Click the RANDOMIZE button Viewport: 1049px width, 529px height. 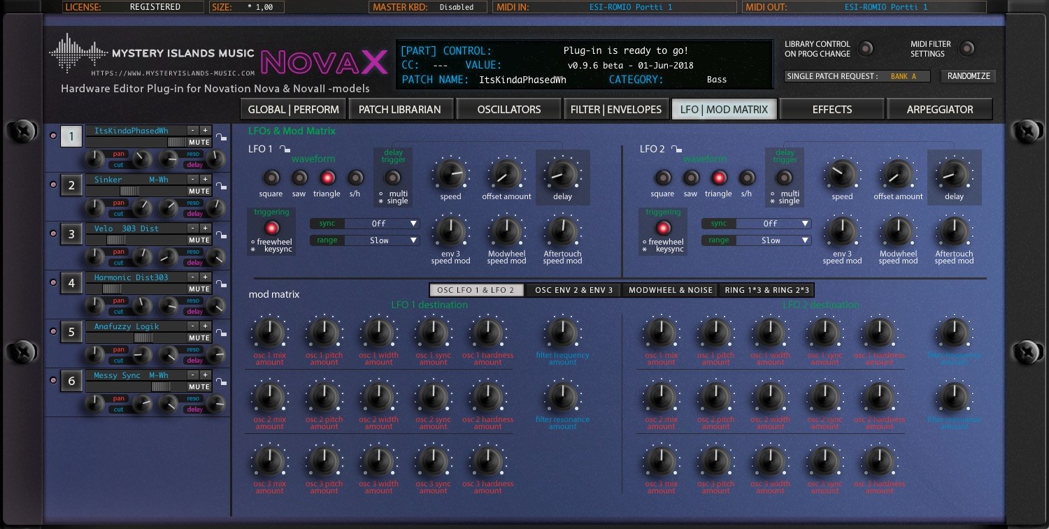point(968,75)
